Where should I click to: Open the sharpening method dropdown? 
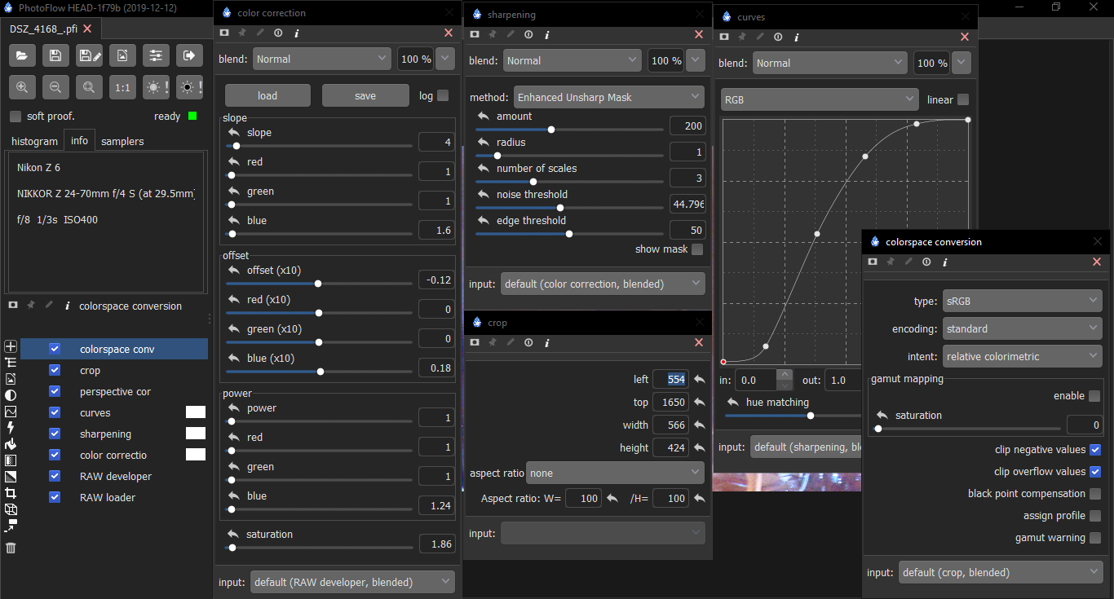[608, 97]
